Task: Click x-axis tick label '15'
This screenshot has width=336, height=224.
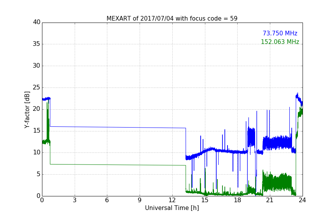Action: tap(205, 200)
